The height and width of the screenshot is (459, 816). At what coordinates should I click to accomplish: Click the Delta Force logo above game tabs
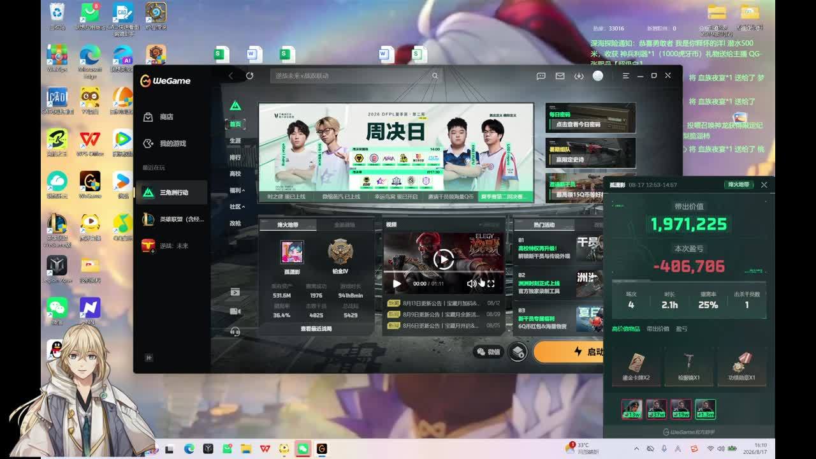[x=235, y=106]
